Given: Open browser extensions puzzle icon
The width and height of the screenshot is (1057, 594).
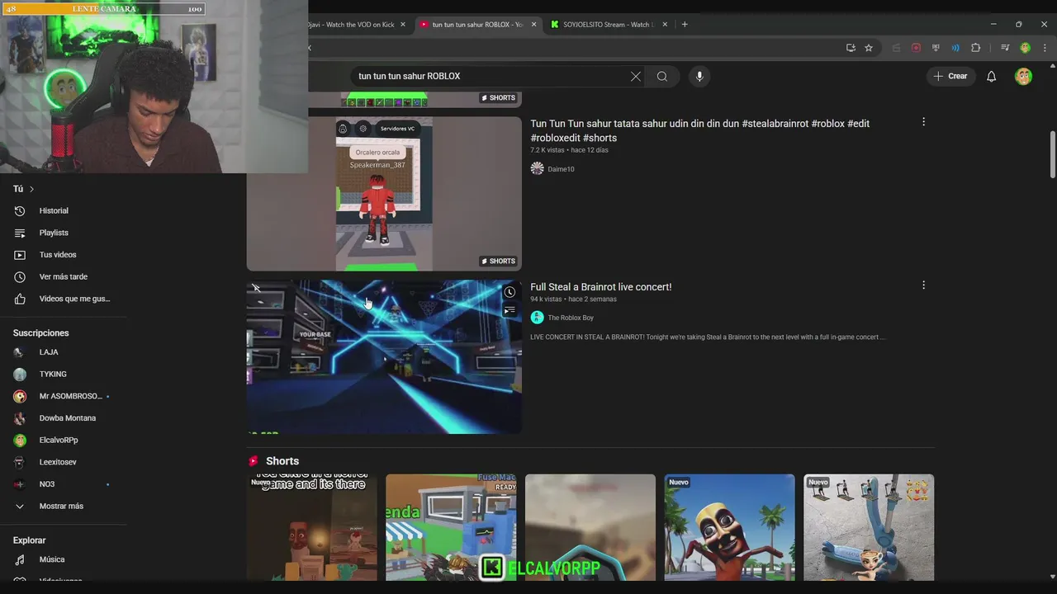Looking at the screenshot, I should tap(975, 48).
